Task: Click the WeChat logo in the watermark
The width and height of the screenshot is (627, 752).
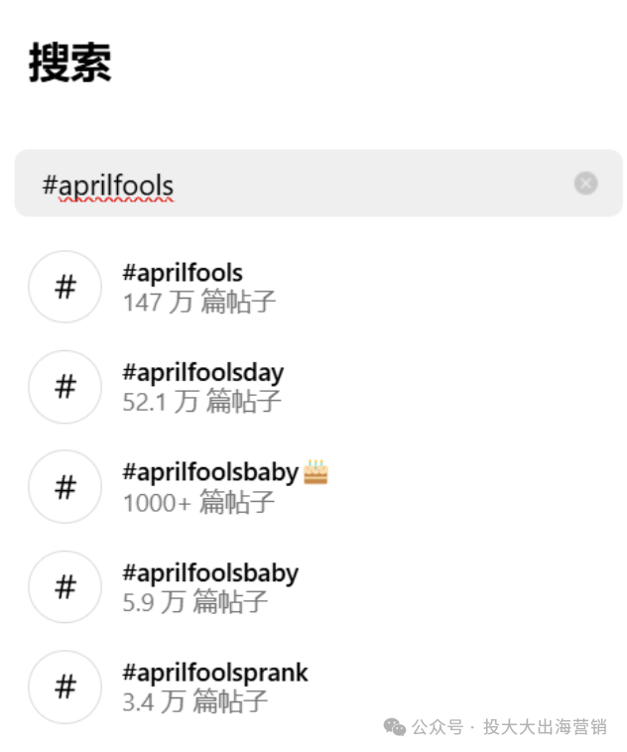Action: tap(395, 727)
